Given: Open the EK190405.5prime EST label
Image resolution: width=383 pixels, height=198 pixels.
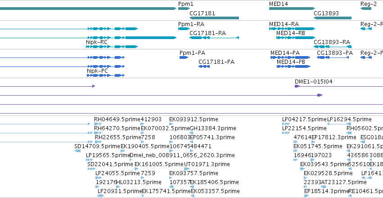Looking at the screenshot, I should click(145, 146).
